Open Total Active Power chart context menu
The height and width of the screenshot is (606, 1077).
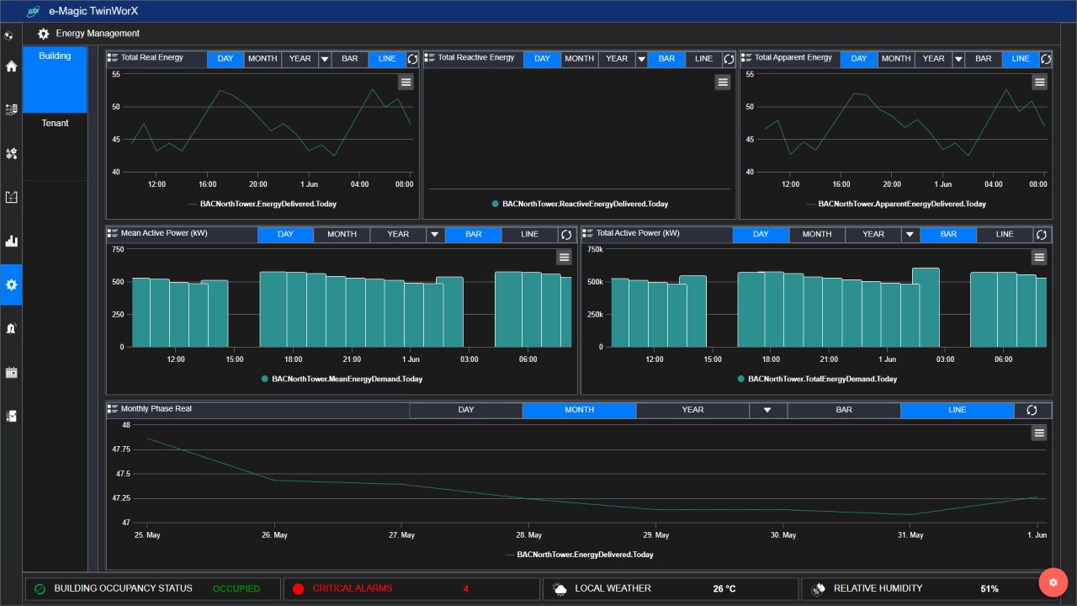(1039, 258)
